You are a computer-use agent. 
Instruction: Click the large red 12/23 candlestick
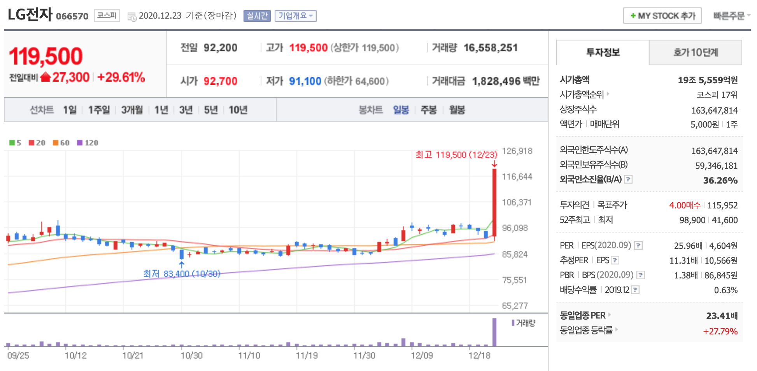click(x=494, y=202)
